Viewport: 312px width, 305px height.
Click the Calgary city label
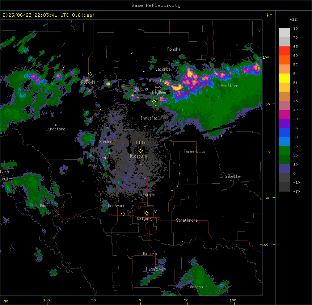pyautogui.click(x=144, y=218)
